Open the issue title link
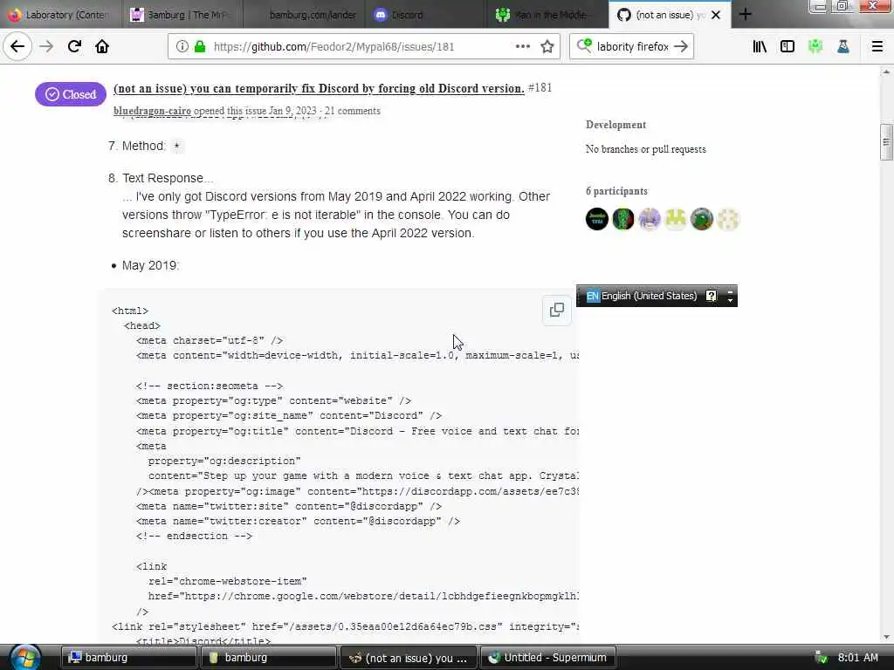The image size is (894, 670). click(319, 88)
